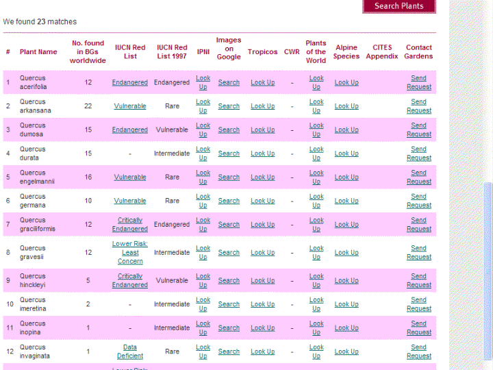This screenshot has width=493, height=370.
Task: Open Plants of the World link for Quercus imeretina
Action: pos(316,304)
